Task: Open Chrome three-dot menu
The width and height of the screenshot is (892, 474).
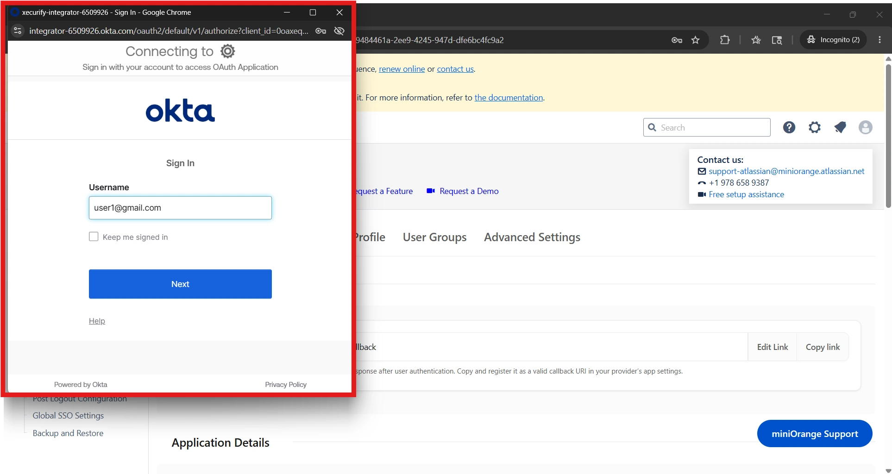Action: point(879,40)
